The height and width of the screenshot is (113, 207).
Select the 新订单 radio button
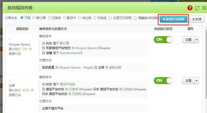click(x=34, y=18)
